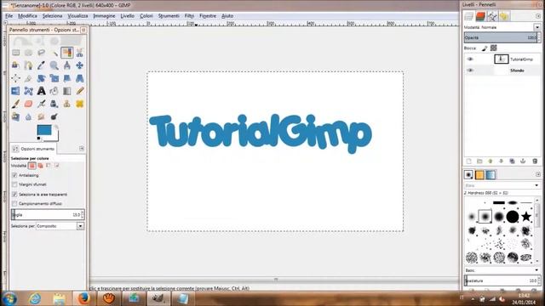545x306 pixels.
Task: Toggle lock pixels brush icon
Action: coord(485,48)
